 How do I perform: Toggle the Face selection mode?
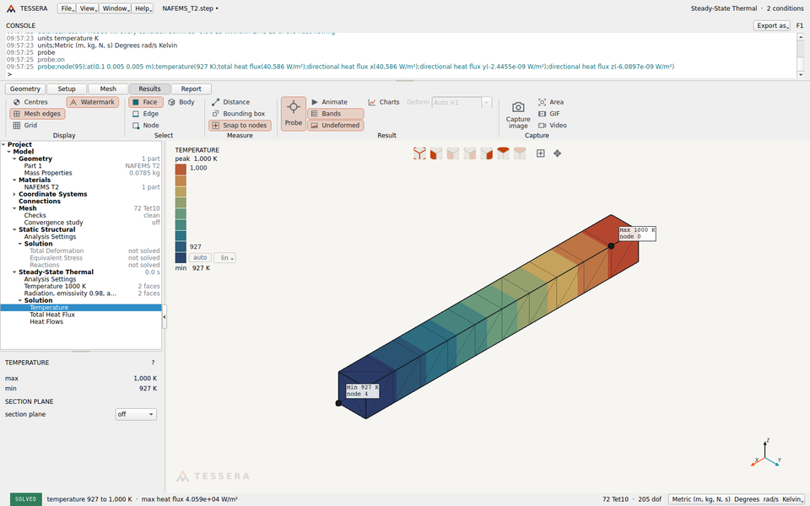click(x=146, y=102)
